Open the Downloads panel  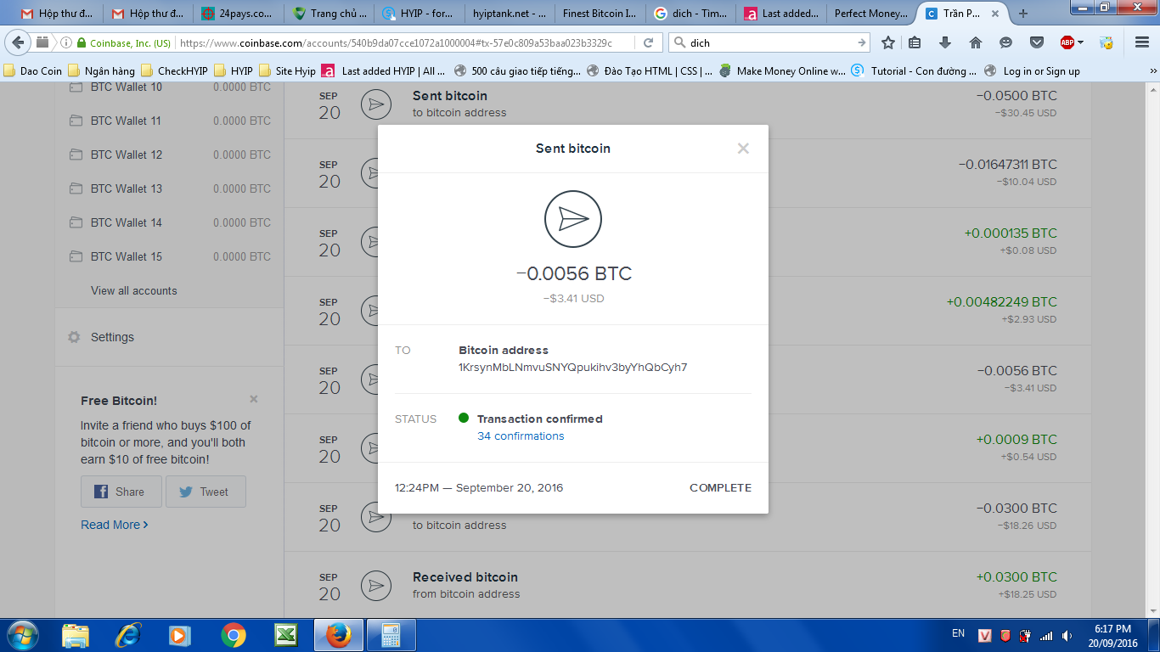click(945, 42)
